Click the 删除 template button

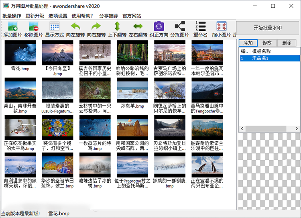287,43
